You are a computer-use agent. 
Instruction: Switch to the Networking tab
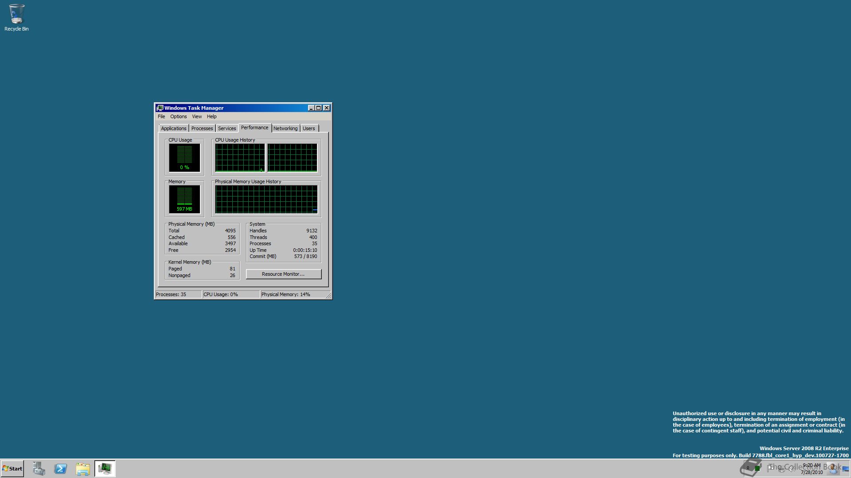pos(285,128)
